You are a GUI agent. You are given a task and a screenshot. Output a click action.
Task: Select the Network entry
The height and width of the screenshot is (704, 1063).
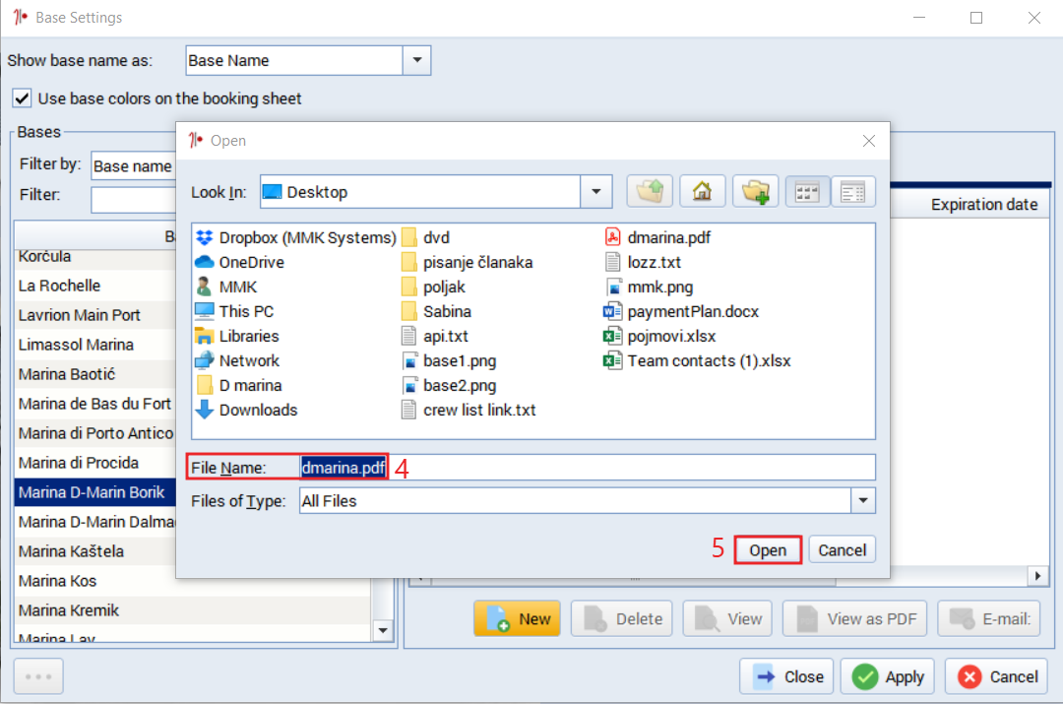(x=237, y=360)
